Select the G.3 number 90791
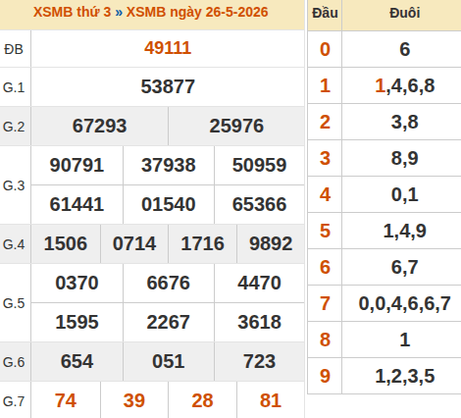This screenshot has width=461, height=418. point(77,165)
